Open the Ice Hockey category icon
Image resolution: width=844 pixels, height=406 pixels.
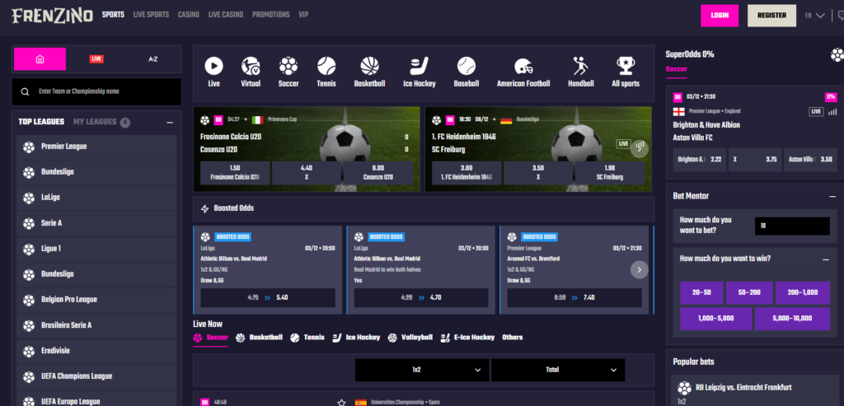(x=420, y=66)
